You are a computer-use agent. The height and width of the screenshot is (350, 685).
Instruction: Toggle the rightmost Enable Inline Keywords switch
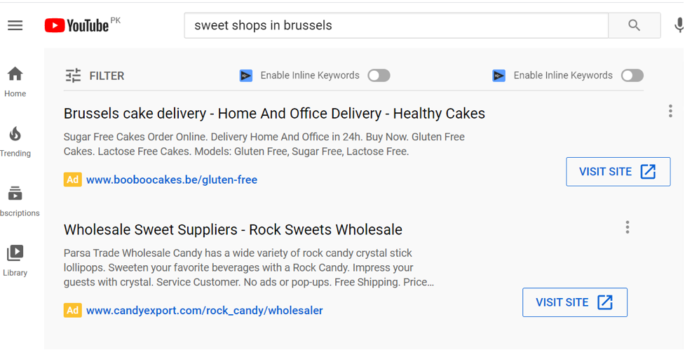click(x=632, y=76)
